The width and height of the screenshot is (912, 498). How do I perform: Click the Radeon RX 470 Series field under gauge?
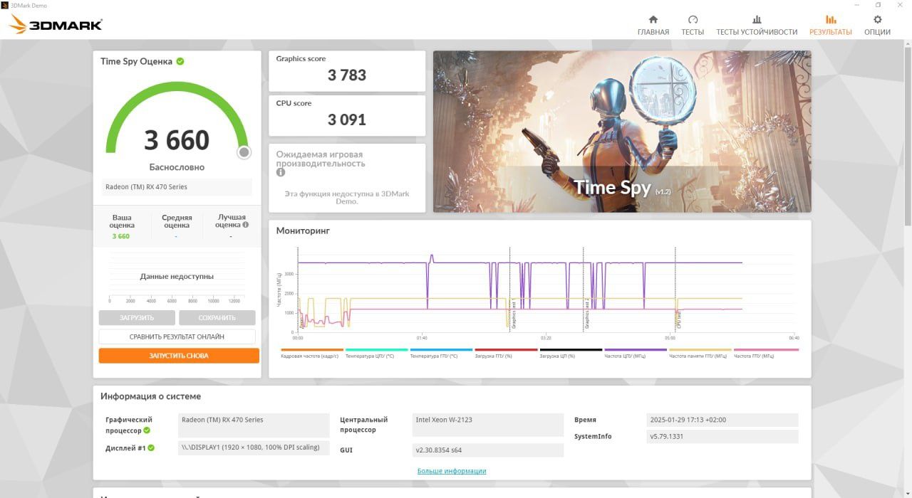[177, 187]
